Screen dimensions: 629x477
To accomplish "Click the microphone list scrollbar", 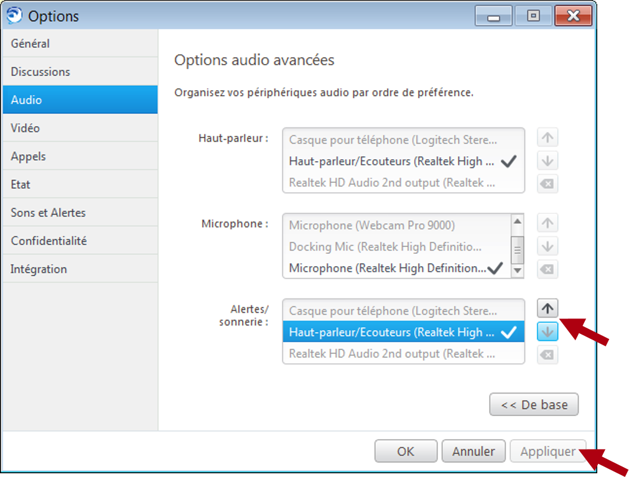I will point(517,247).
